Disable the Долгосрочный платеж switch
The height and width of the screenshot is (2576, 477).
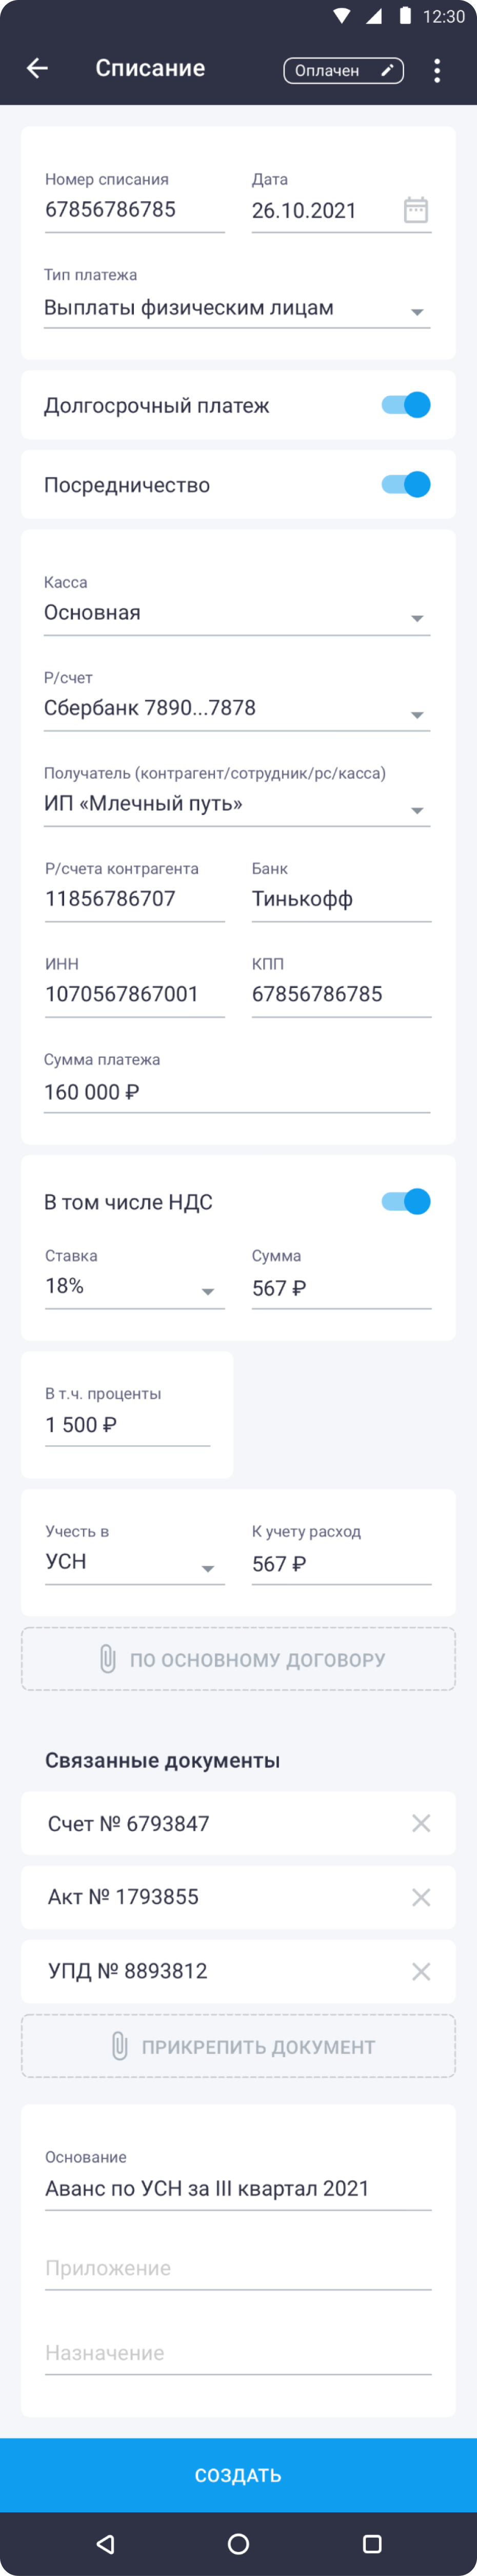tap(406, 405)
